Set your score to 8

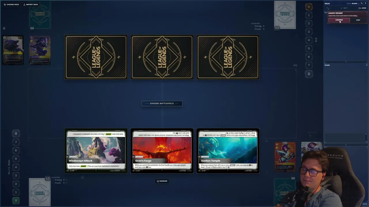16,133
